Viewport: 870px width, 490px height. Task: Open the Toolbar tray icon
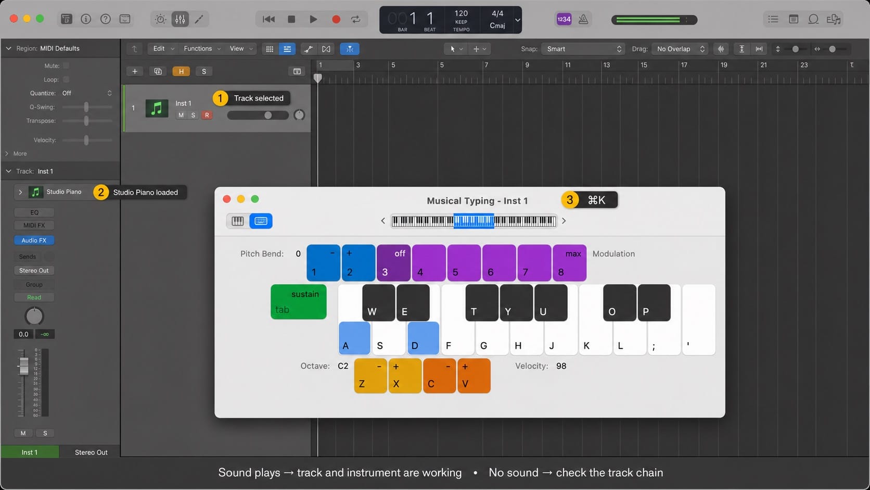click(x=125, y=19)
